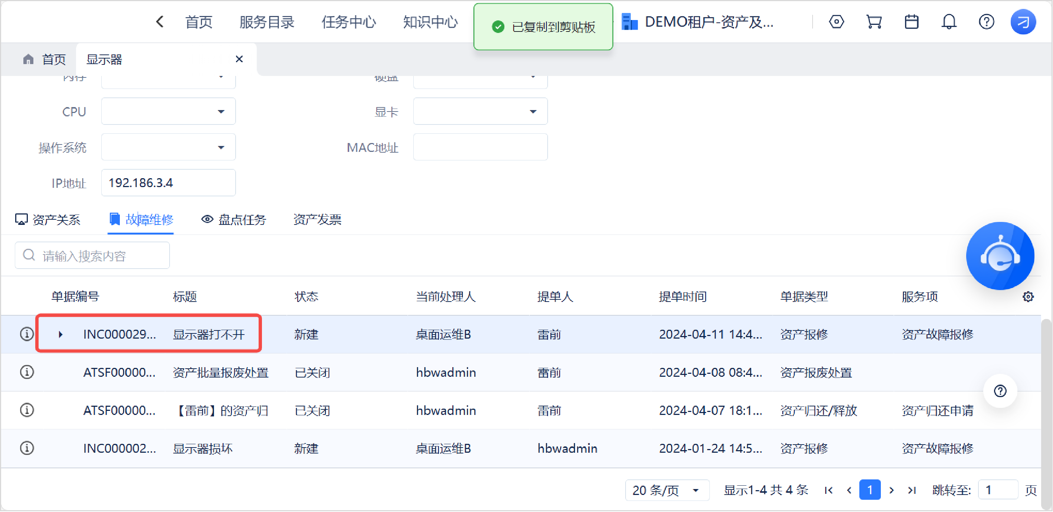1053x512 pixels.
Task: Switch to 资产发票 tab
Action: click(317, 220)
